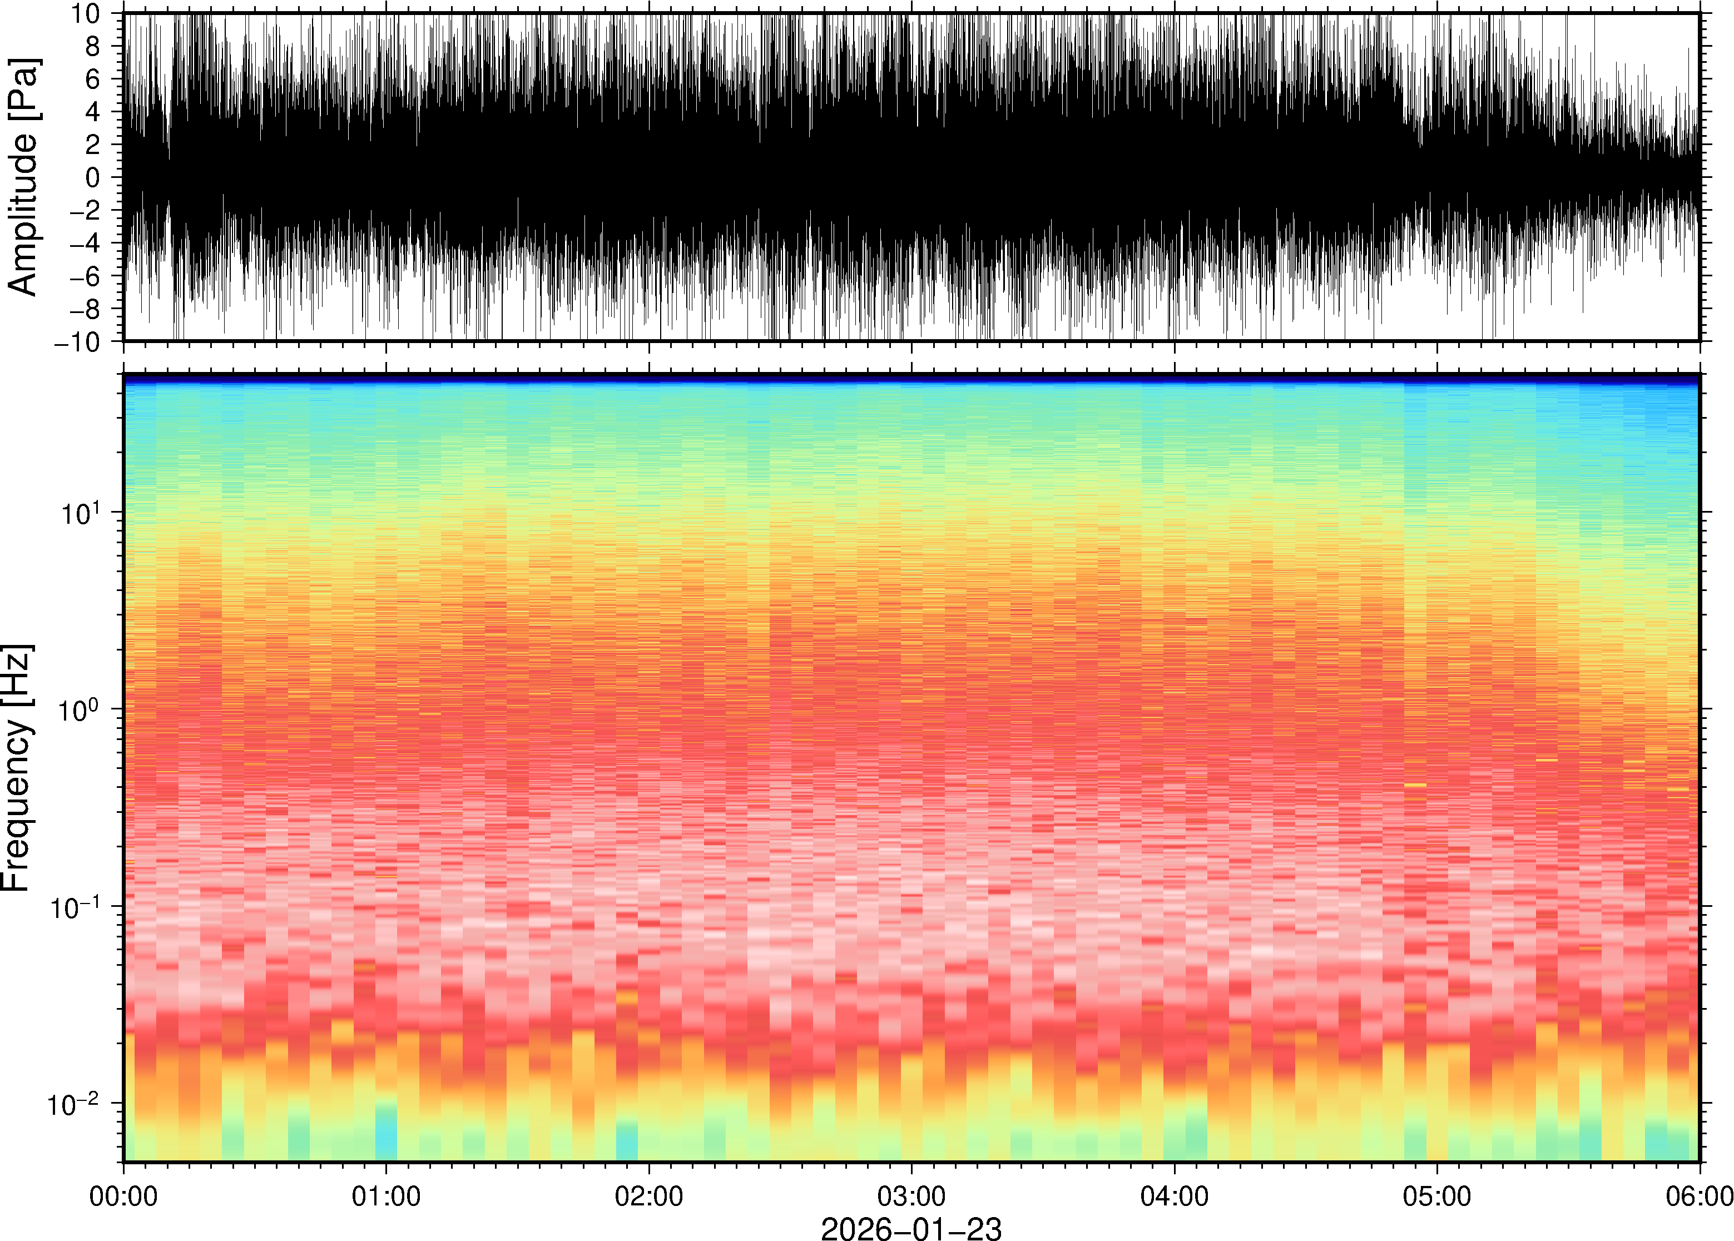Image resolution: width=1734 pixels, height=1241 pixels.
Task: Click the 2026-01-23 date label
Action: pyautogui.click(x=911, y=1228)
